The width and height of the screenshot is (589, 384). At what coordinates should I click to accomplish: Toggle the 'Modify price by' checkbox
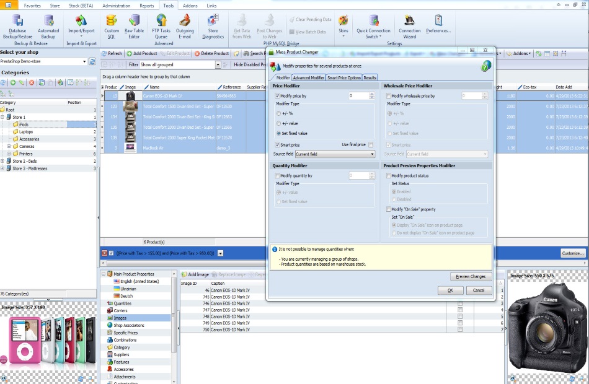[x=278, y=96]
